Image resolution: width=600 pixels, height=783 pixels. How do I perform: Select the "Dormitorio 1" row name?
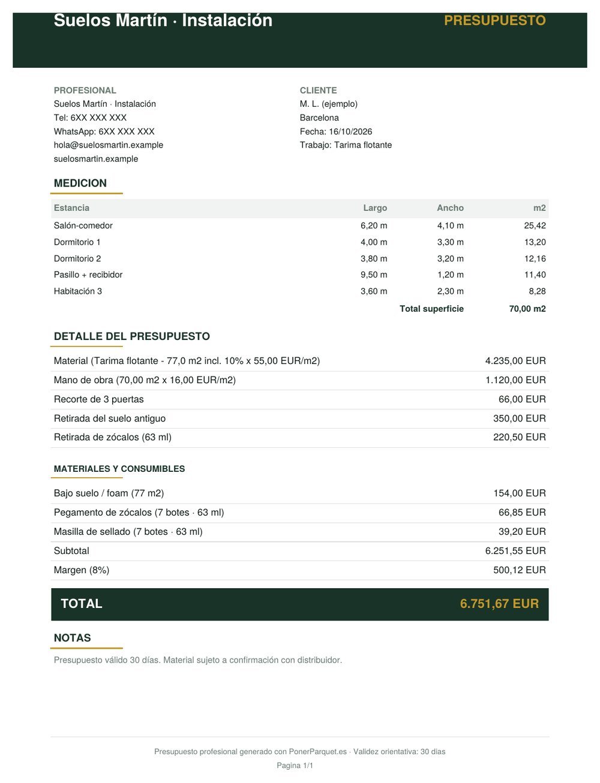(77, 242)
